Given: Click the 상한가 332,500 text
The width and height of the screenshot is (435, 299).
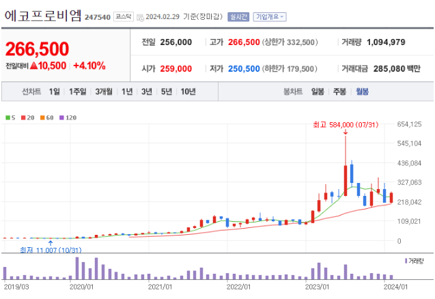Looking at the screenshot, I should click(290, 42).
